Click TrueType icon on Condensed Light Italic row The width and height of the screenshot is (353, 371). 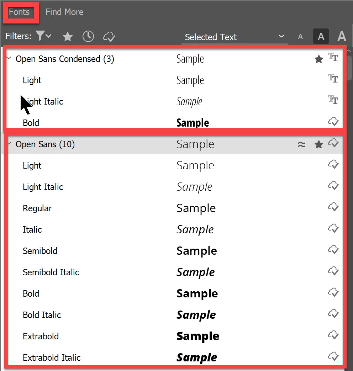click(333, 100)
